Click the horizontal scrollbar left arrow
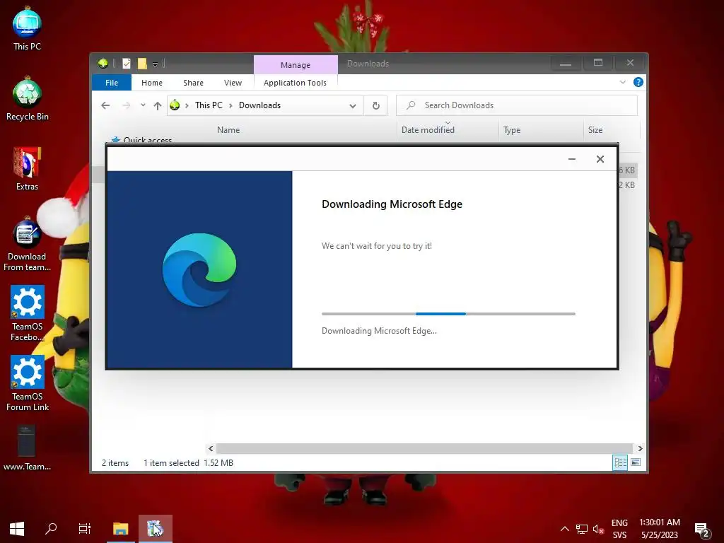The width and height of the screenshot is (724, 543). tap(211, 448)
